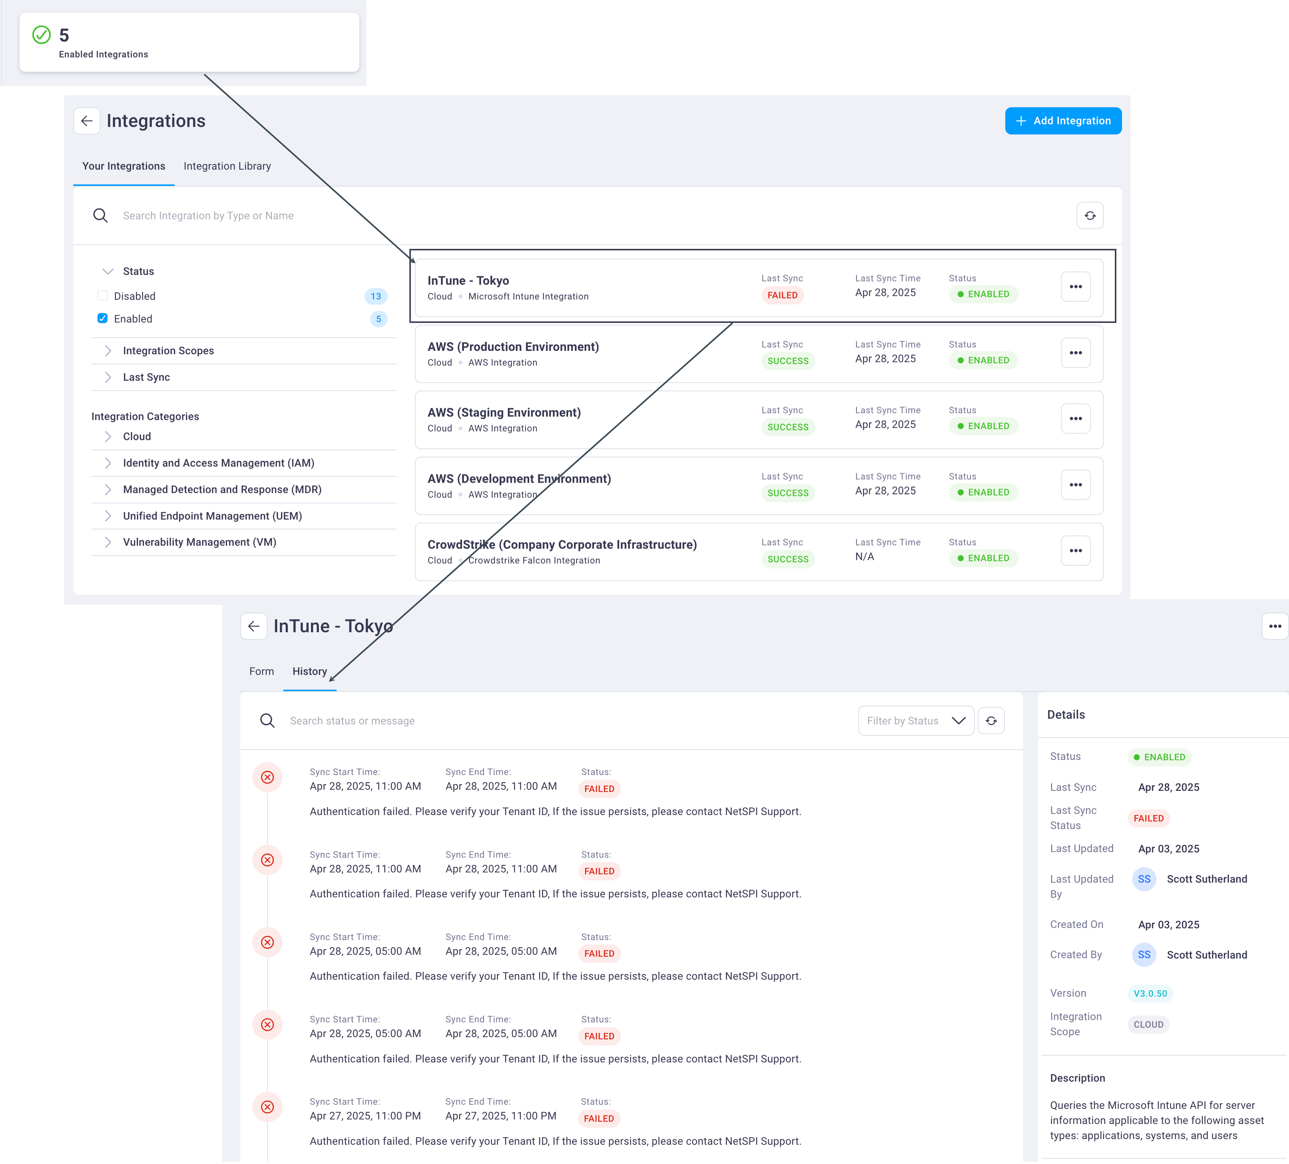1289x1164 pixels.
Task: Click Add Integration button
Action: pos(1063,121)
